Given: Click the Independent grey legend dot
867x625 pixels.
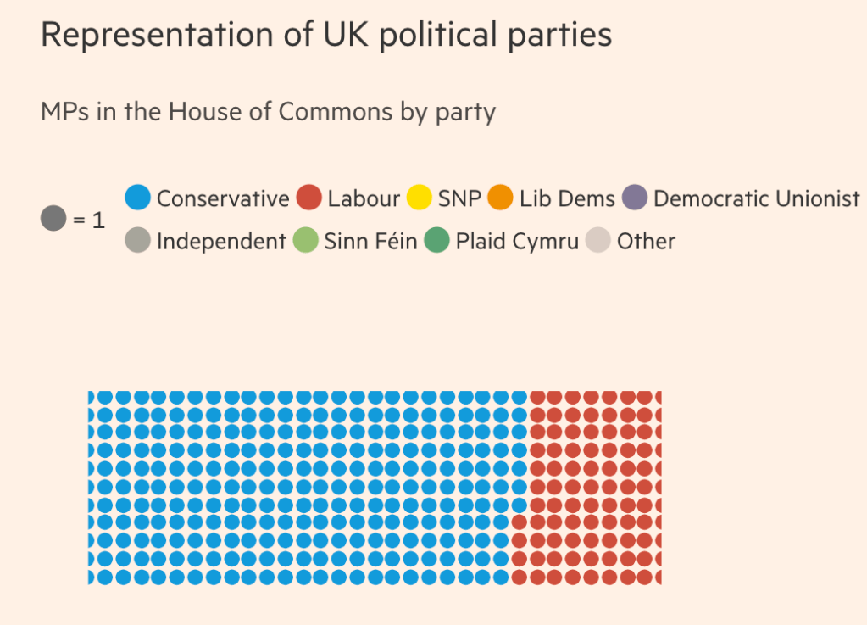Looking at the screenshot, I should [x=138, y=241].
